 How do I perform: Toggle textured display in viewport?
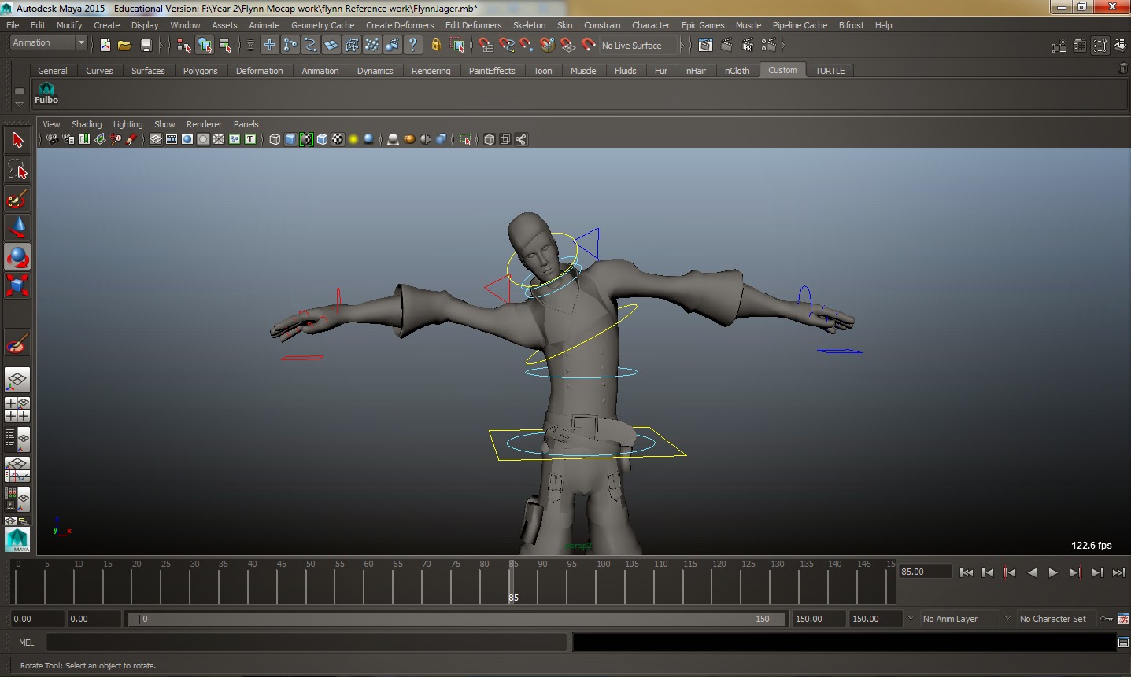338,139
